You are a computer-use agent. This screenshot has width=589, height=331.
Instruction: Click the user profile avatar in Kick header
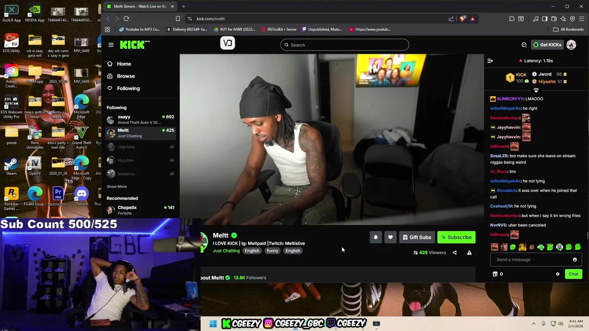pos(571,45)
